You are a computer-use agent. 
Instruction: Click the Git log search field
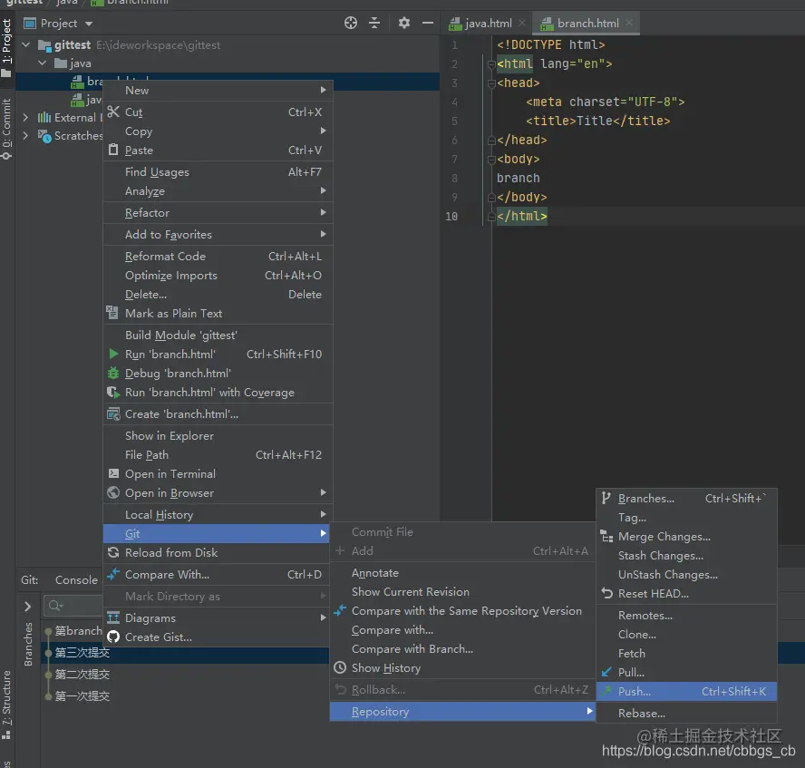[73, 606]
